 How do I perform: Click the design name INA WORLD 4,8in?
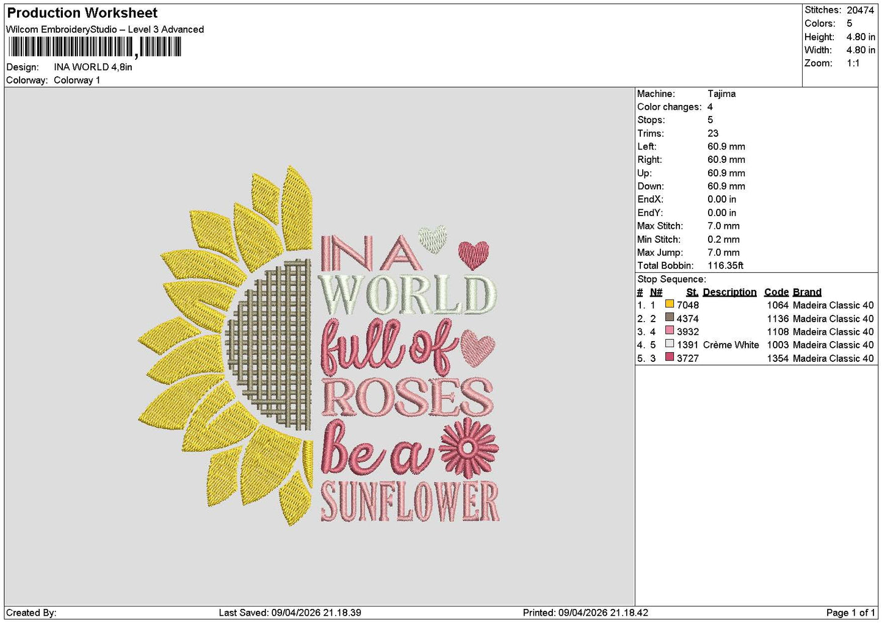pos(93,67)
